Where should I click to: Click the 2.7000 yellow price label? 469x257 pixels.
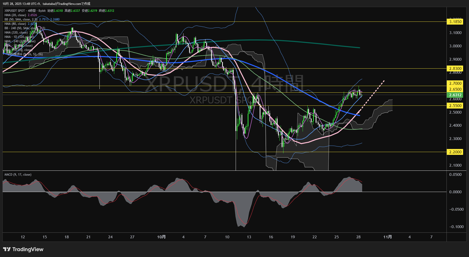pos(455,83)
